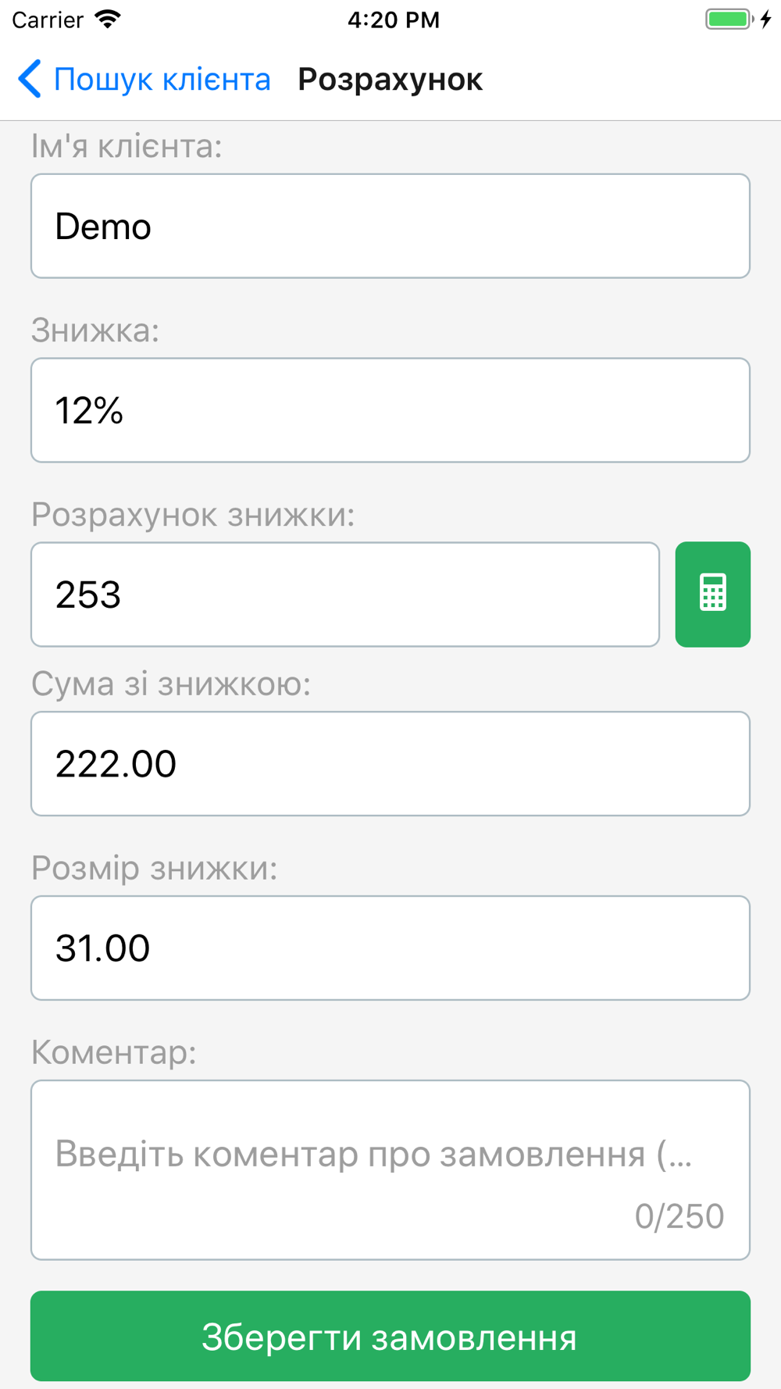Save the order with Зберегти замовлення

point(390,1336)
